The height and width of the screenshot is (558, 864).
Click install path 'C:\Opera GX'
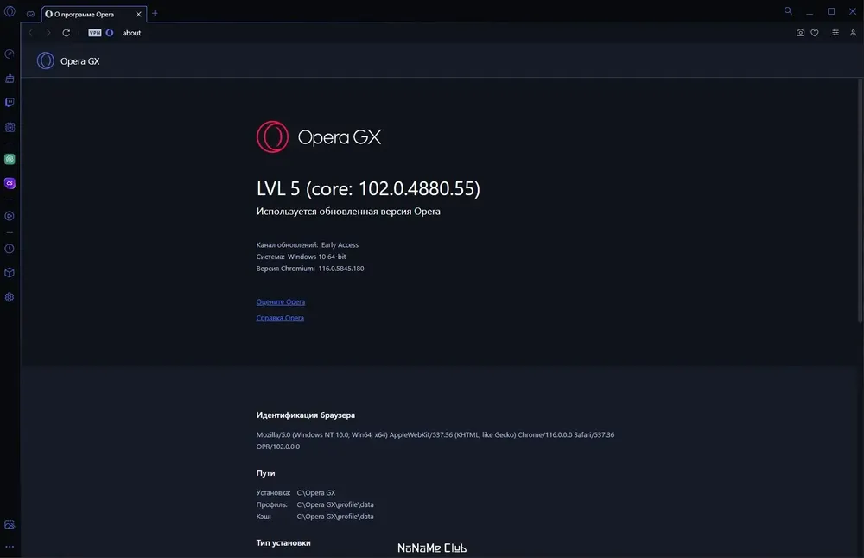pos(316,493)
